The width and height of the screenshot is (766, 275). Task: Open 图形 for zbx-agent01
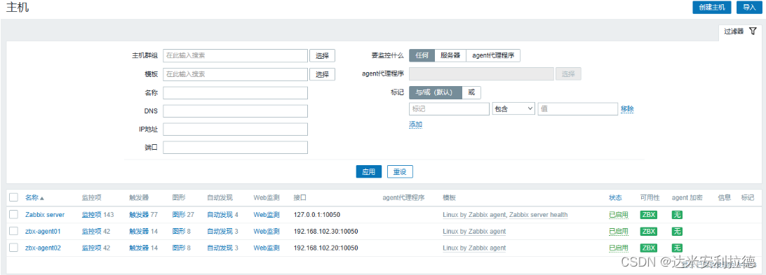click(179, 231)
